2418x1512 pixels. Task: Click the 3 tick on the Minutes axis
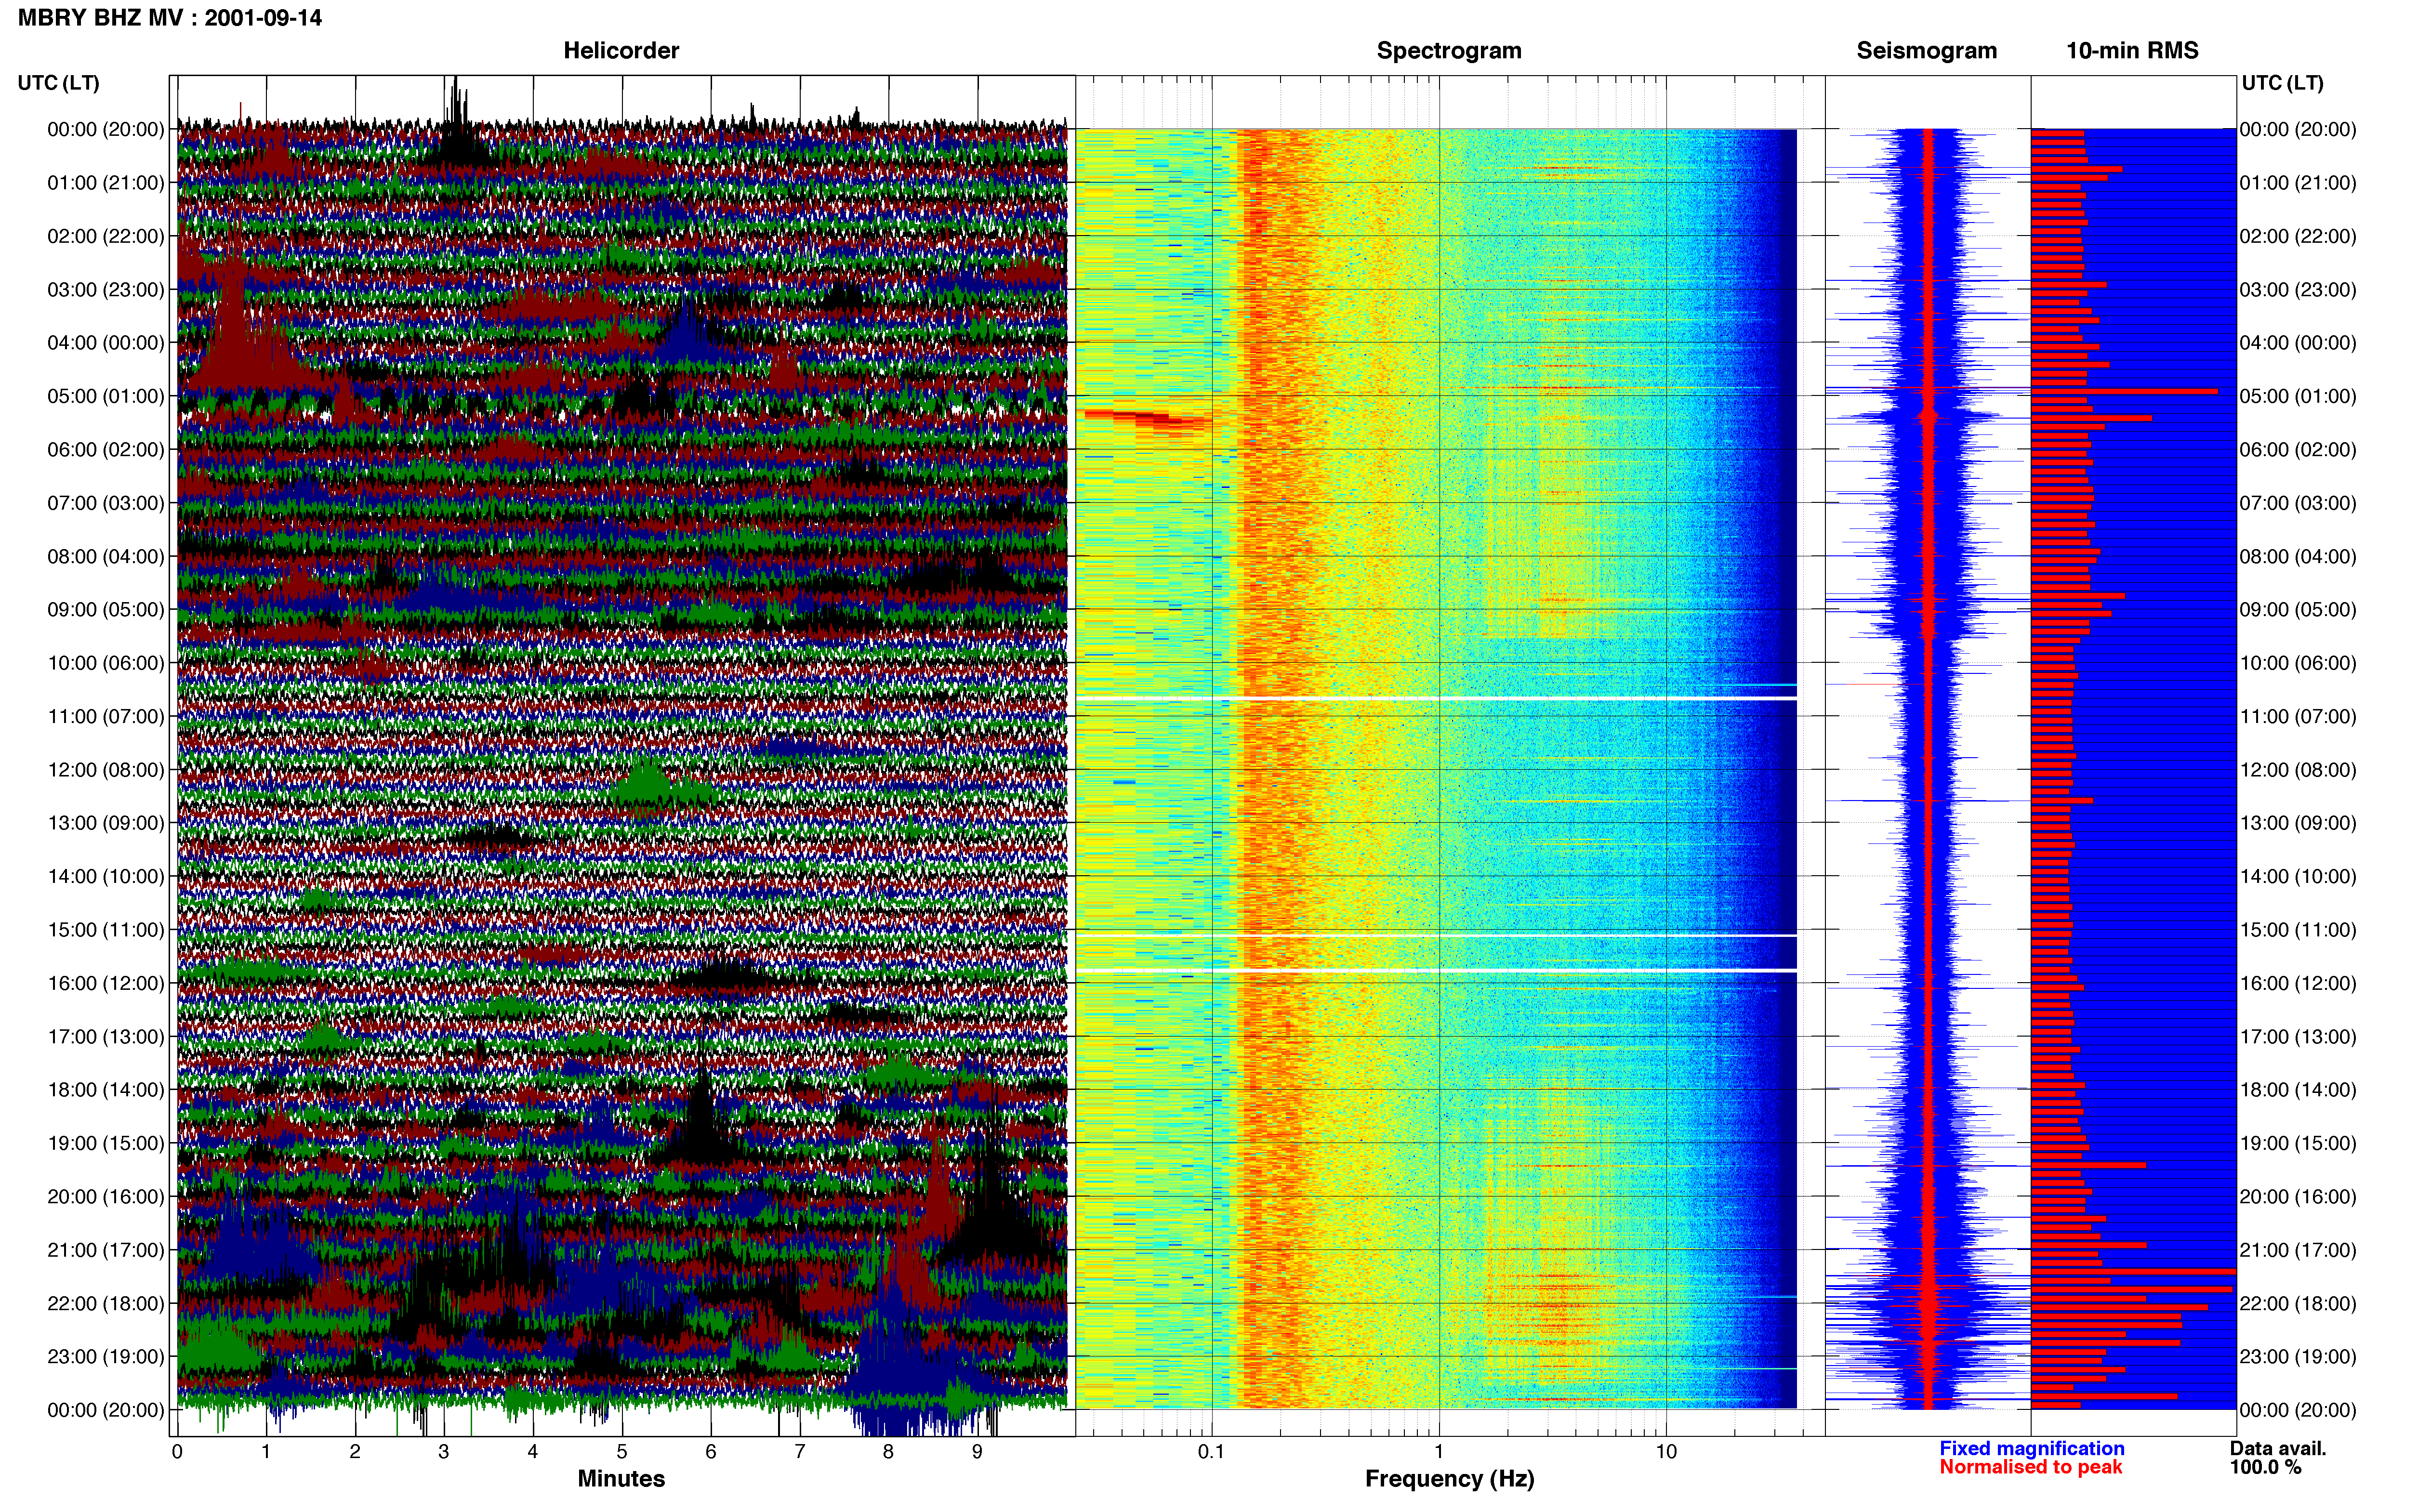click(x=444, y=1452)
